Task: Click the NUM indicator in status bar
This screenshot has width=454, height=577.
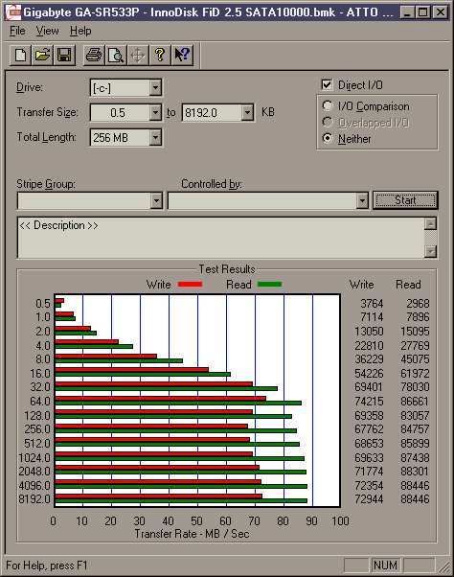Action: click(385, 565)
